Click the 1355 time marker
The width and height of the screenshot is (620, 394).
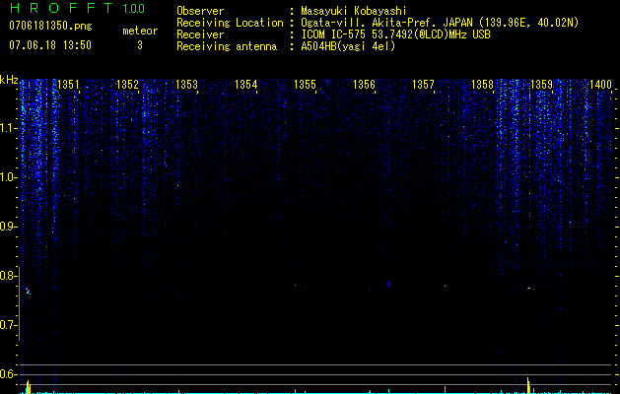(x=306, y=85)
